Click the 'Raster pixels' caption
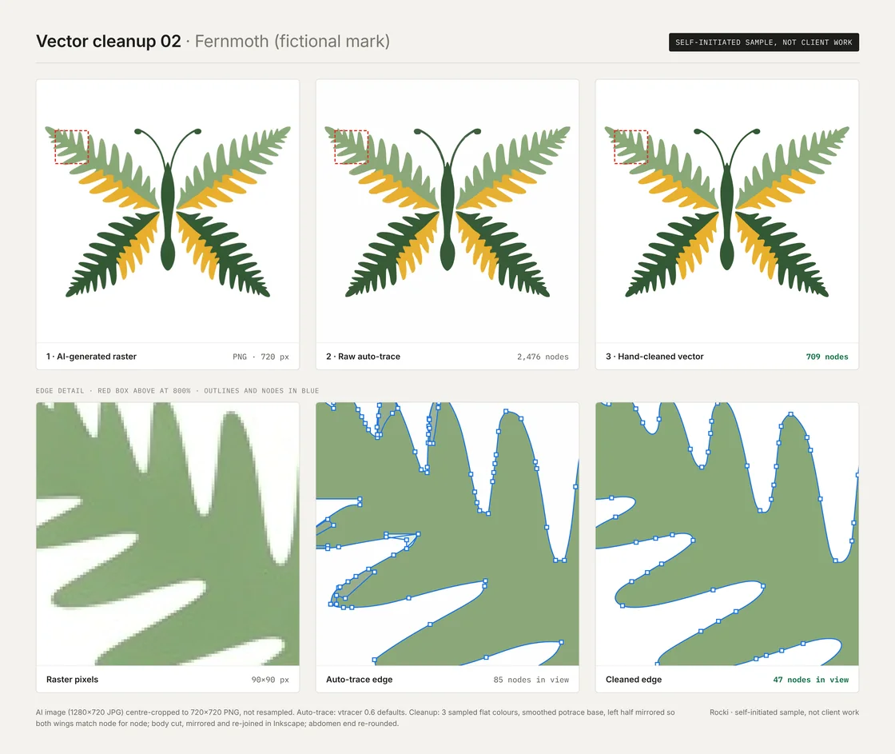 [73, 679]
